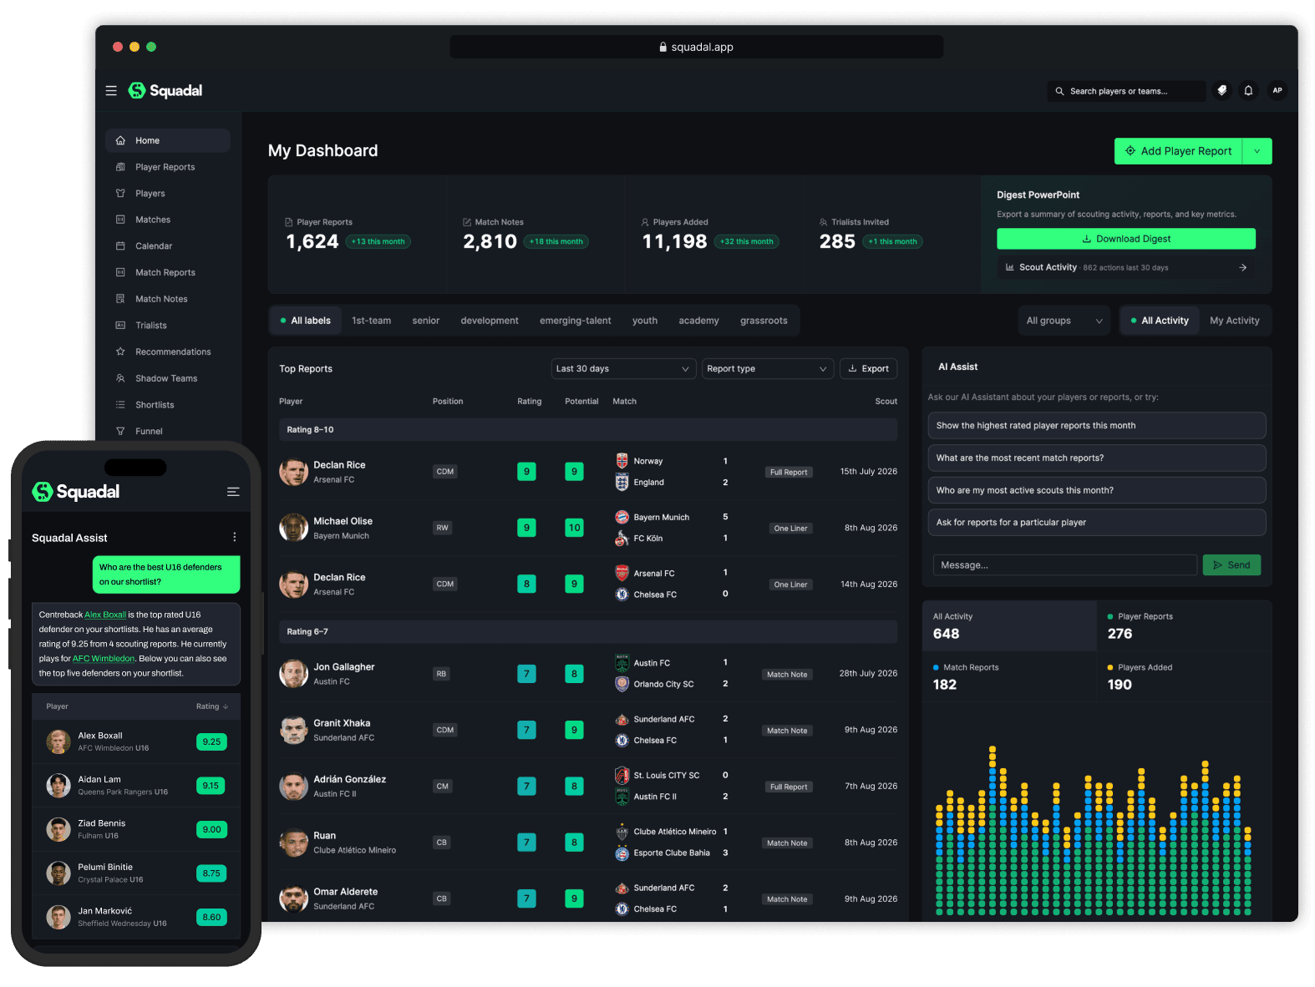Click the Shortlists list icon
1315x987 pixels.
pos(120,405)
